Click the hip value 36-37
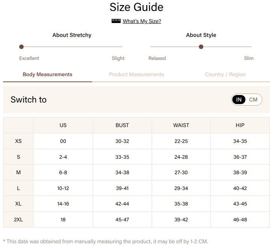Image resolution: width=271 pixels, height=250 pixels. tap(240, 157)
